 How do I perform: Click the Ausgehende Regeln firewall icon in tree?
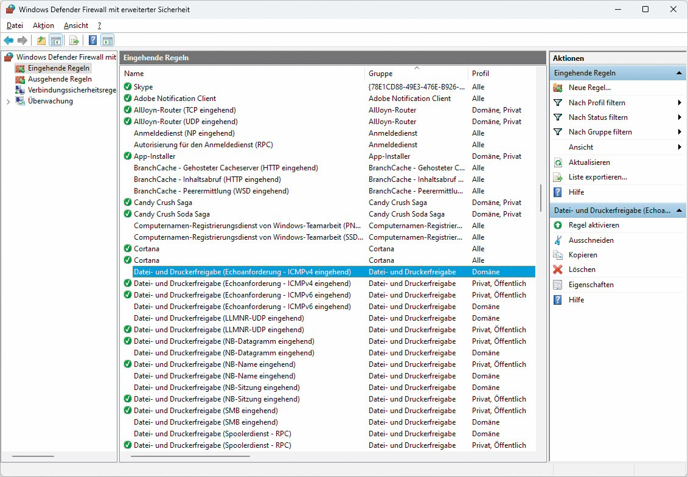pos(20,79)
